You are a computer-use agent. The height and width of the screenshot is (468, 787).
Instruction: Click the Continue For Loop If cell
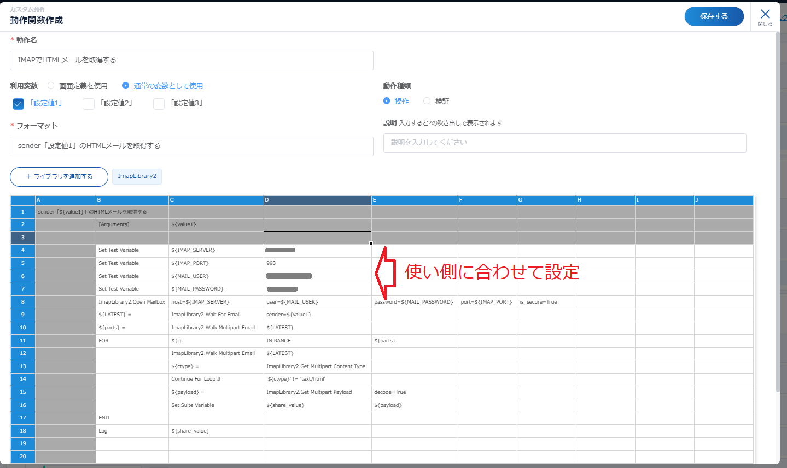(x=216, y=379)
